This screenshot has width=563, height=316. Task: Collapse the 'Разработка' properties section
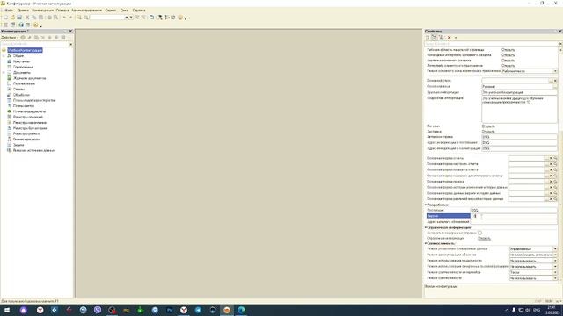pos(426,205)
